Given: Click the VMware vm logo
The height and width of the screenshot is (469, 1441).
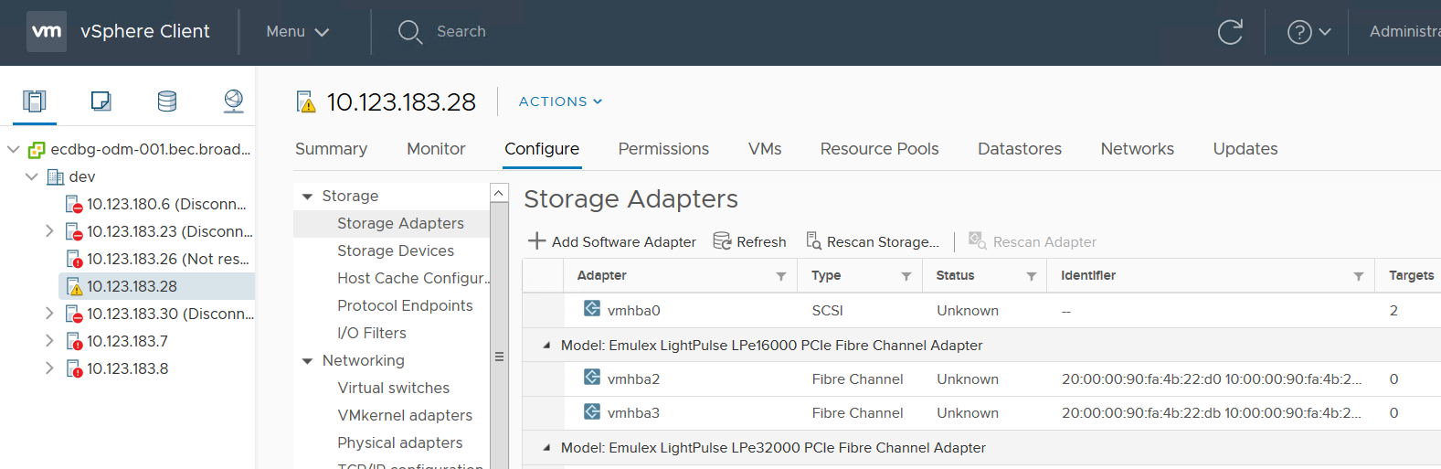Looking at the screenshot, I should pos(47,31).
